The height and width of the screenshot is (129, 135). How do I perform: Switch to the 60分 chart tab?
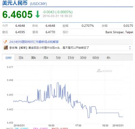tap(96, 58)
